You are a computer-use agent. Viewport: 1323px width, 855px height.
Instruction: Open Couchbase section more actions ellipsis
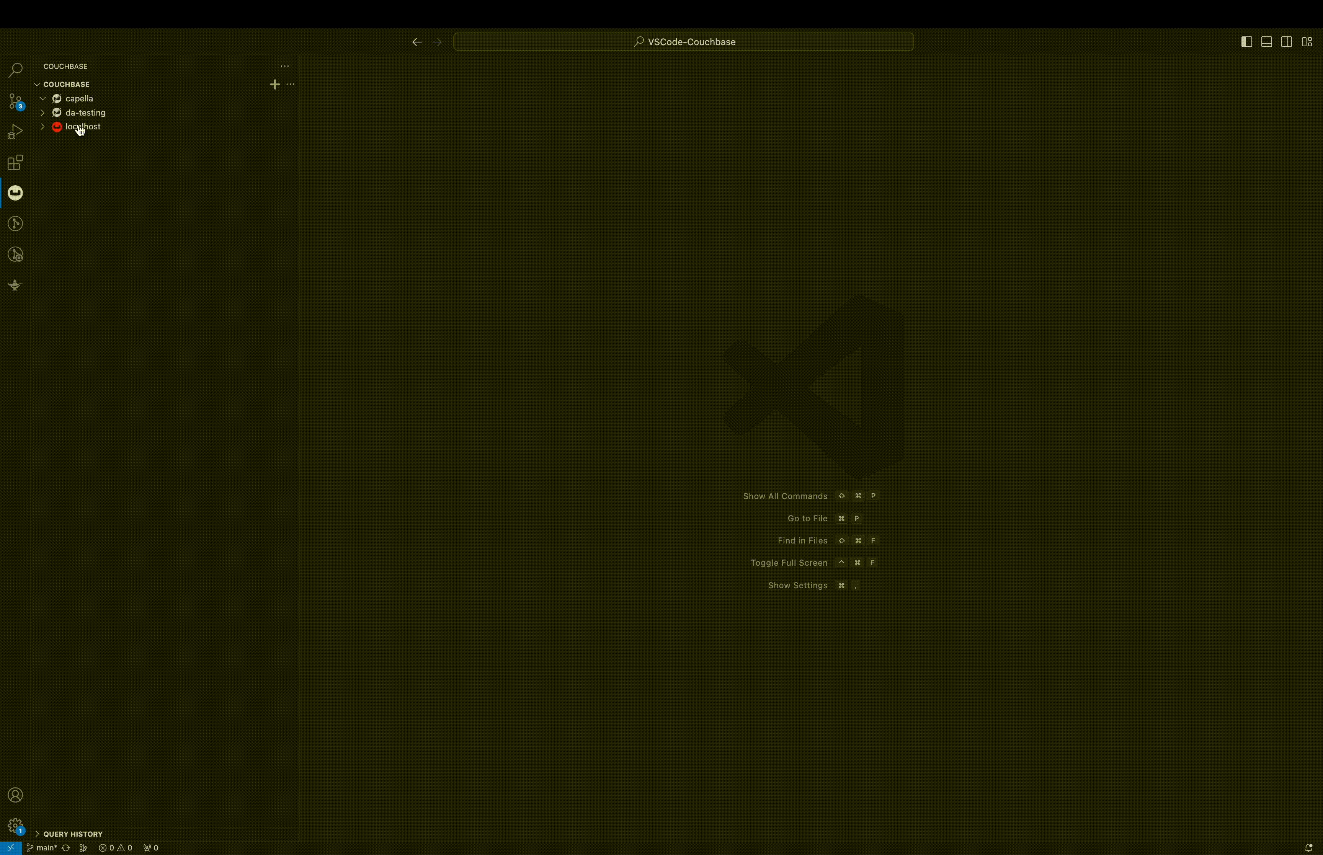[290, 84]
